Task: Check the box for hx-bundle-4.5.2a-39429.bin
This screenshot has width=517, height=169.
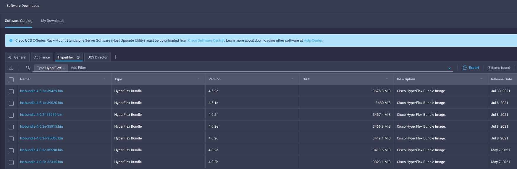Action: point(11,91)
